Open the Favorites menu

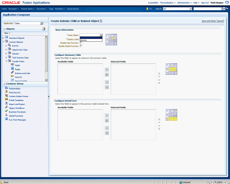pos(42,9)
